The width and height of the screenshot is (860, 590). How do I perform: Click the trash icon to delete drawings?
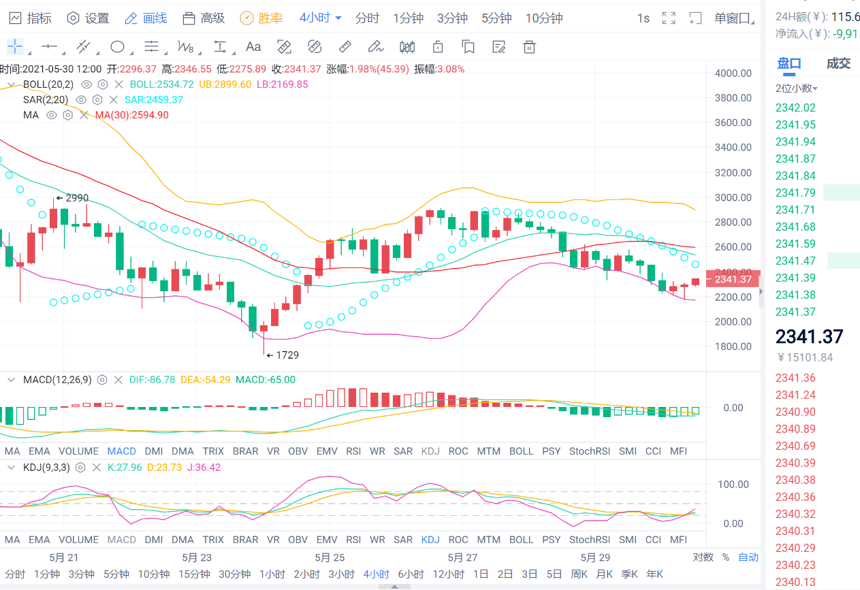pos(529,46)
